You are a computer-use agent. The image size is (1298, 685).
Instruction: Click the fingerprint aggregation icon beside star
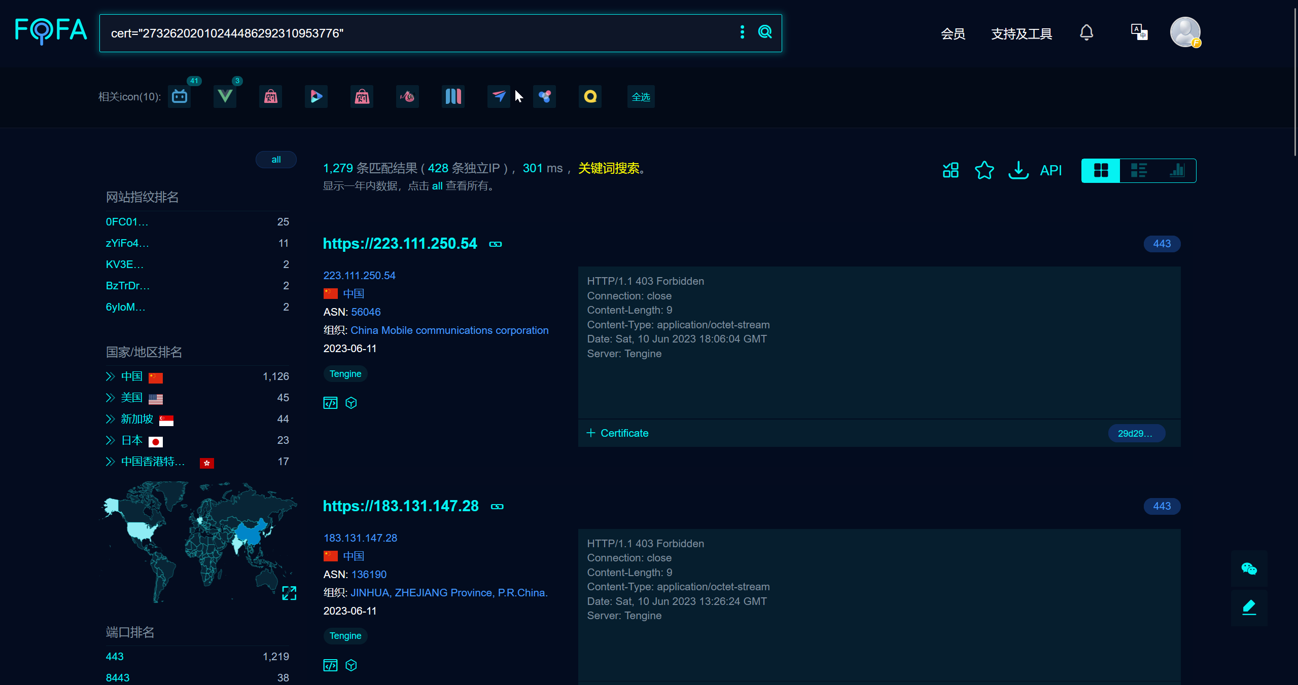tap(951, 170)
